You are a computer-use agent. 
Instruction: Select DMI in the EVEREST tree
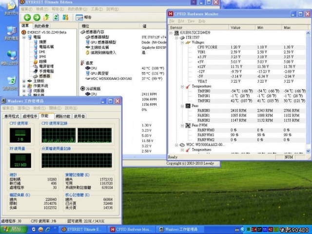(x=42, y=52)
